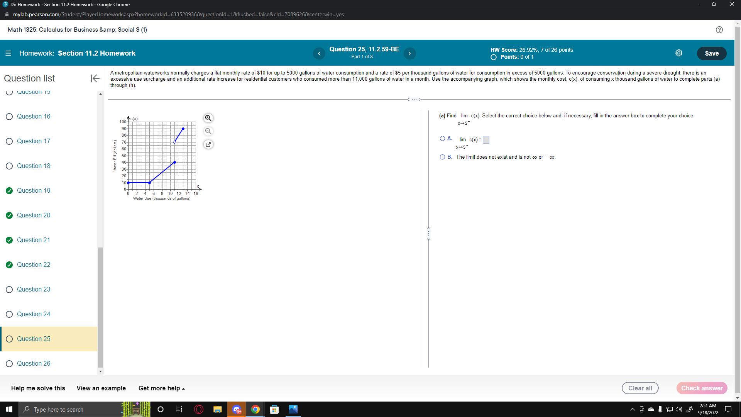This screenshot has width=741, height=417.
Task: Open the Get more help dropdown
Action: click(x=161, y=388)
